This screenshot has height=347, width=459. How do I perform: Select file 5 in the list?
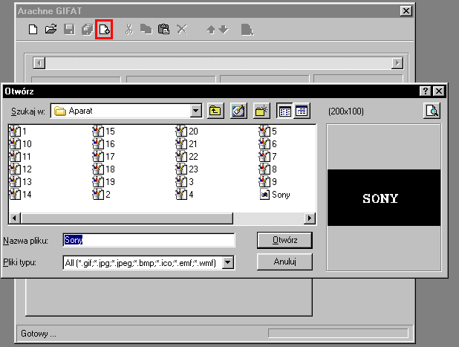(268, 132)
